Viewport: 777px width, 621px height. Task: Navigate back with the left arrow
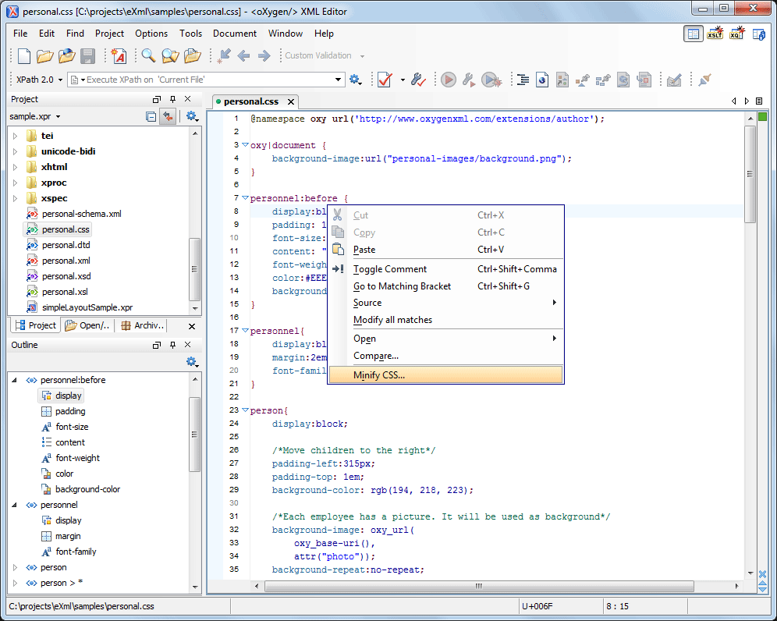(x=243, y=56)
